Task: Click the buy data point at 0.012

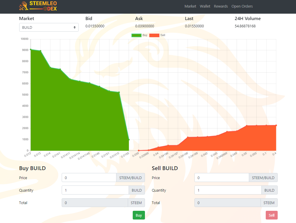Action: tap(31, 50)
